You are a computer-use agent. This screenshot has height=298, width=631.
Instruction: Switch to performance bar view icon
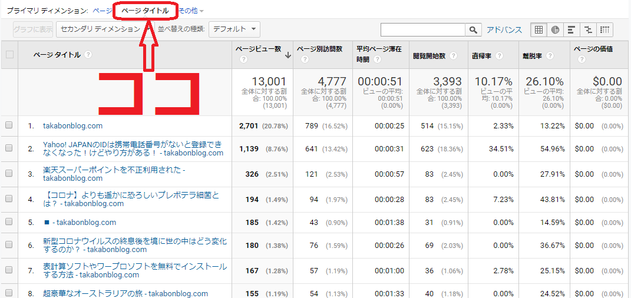point(572,29)
